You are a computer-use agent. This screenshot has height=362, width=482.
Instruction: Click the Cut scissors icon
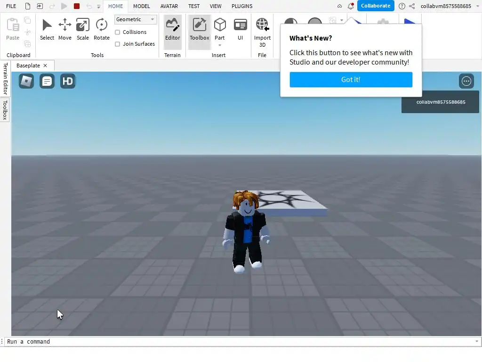[x=27, y=32]
